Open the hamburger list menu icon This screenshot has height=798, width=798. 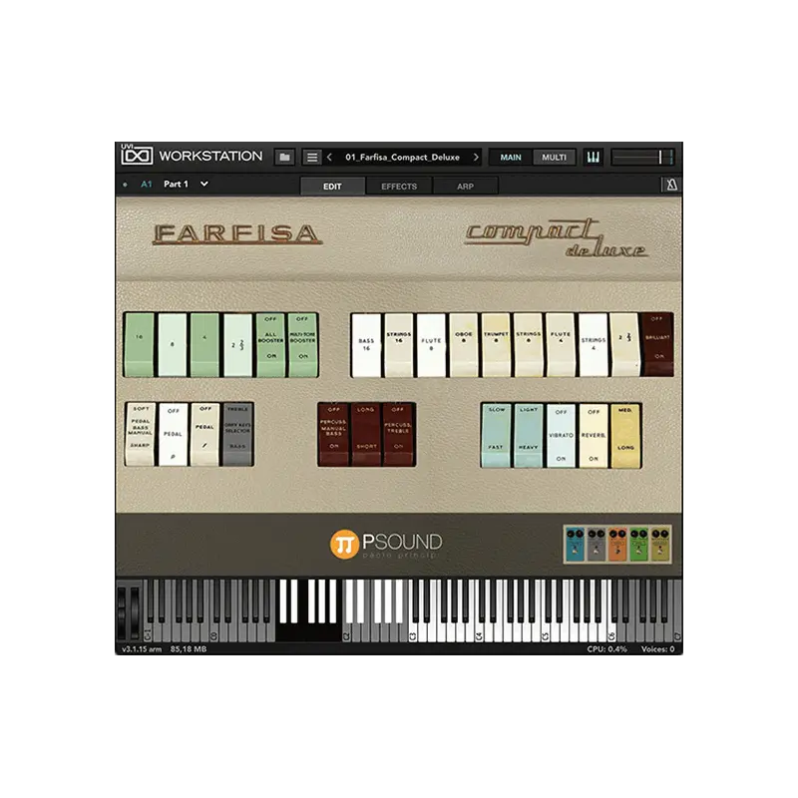[312, 158]
